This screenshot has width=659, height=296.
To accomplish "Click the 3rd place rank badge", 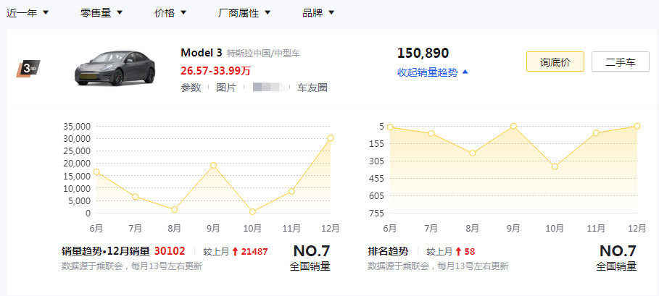I will (28, 69).
